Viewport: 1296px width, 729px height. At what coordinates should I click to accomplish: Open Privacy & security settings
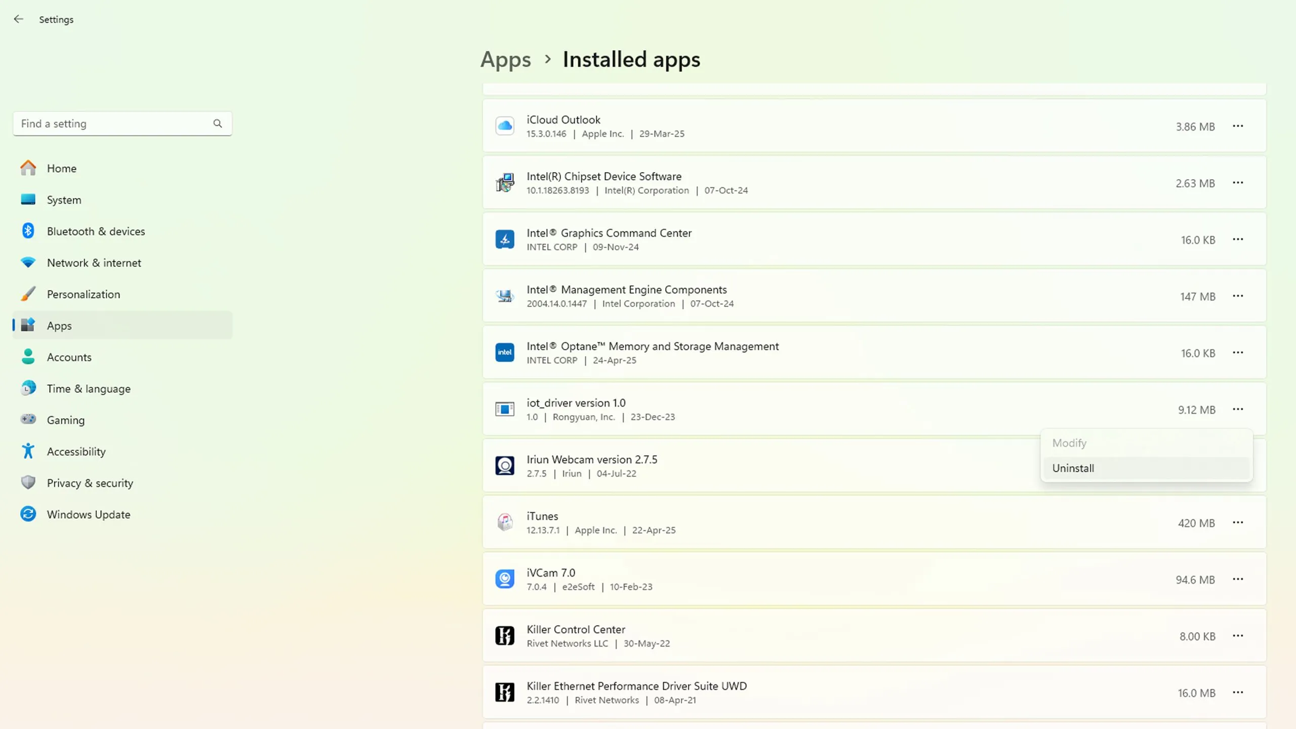point(123,483)
